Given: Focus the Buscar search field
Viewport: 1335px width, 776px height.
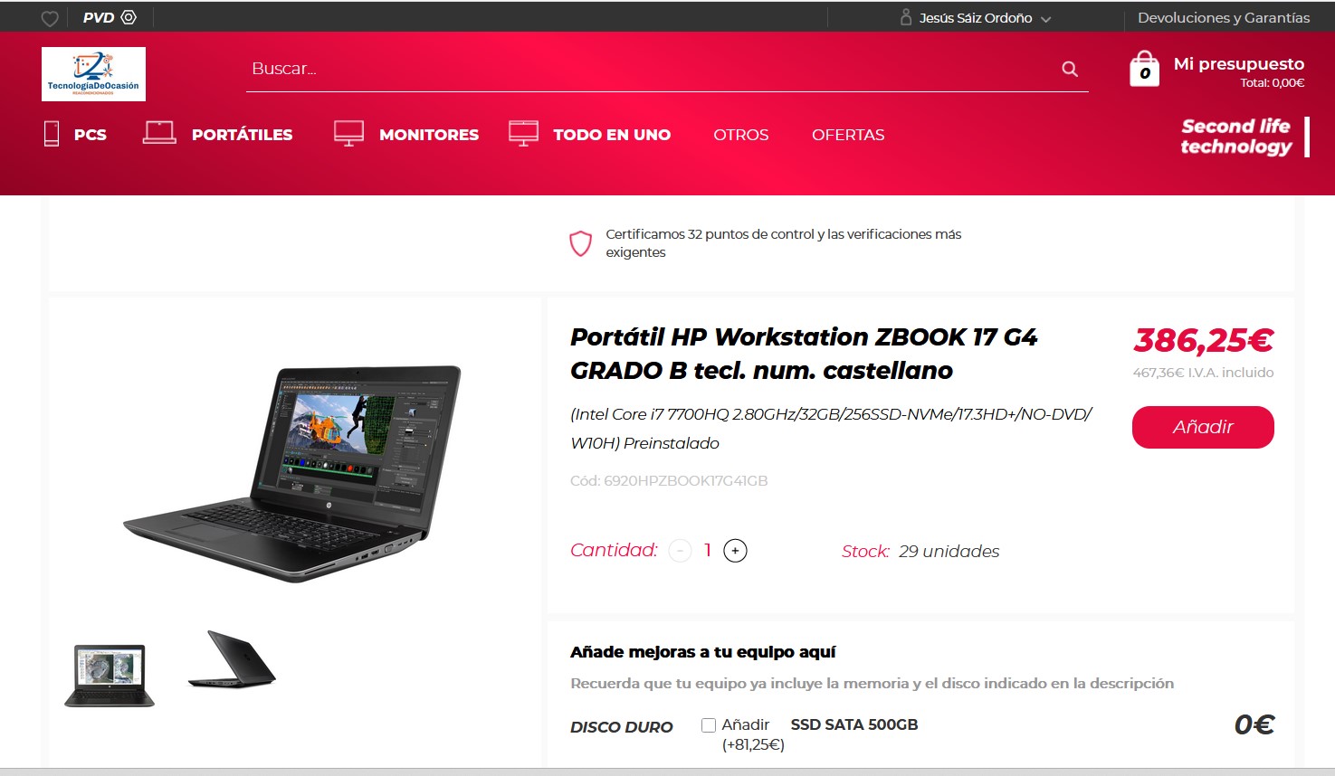Looking at the screenshot, I should point(652,69).
